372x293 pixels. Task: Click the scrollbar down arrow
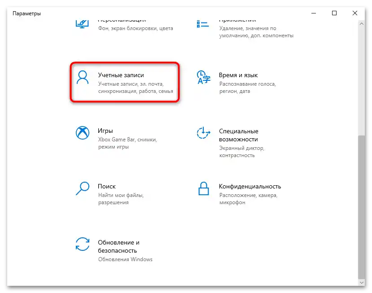362,283
